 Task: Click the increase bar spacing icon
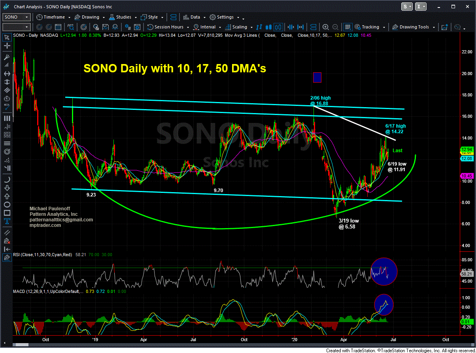[x=300, y=27]
